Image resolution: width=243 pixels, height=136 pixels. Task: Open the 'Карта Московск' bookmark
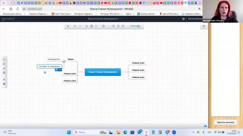tap(169, 14)
